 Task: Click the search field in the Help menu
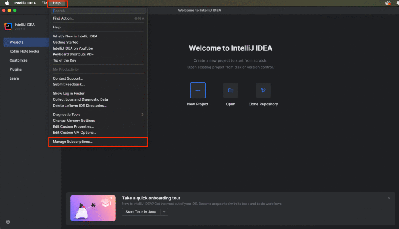[97, 11]
